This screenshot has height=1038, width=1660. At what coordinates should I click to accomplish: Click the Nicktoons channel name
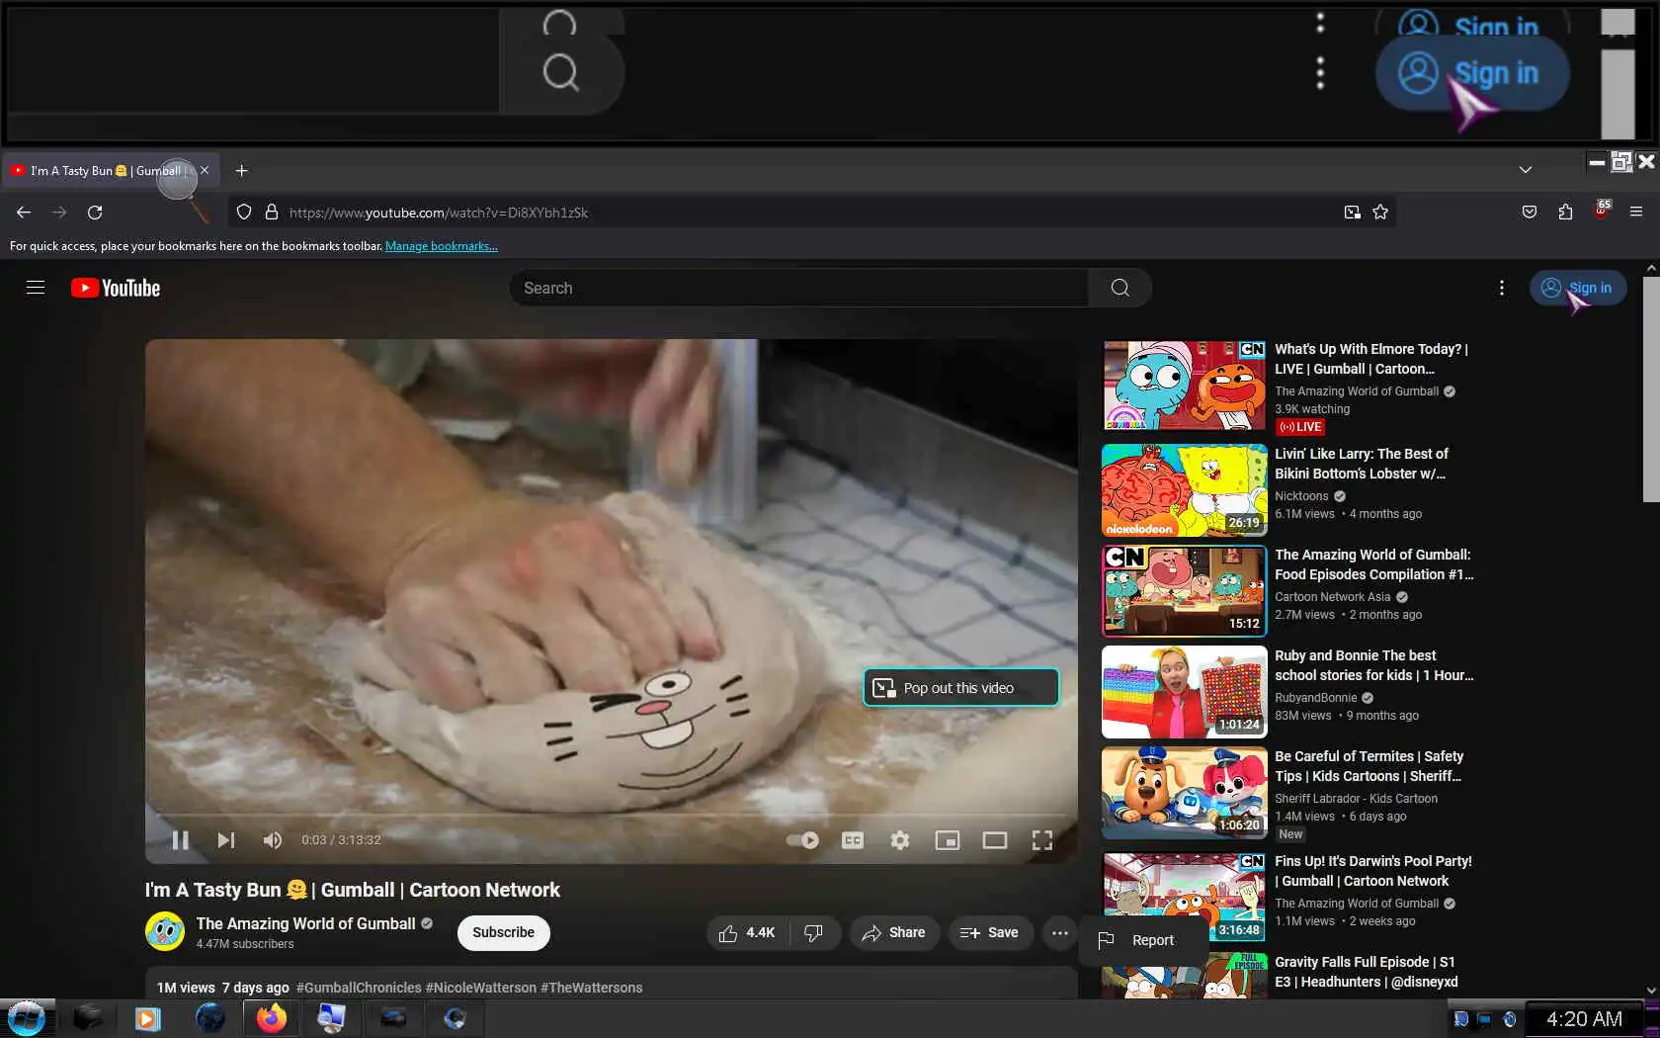1301,496
